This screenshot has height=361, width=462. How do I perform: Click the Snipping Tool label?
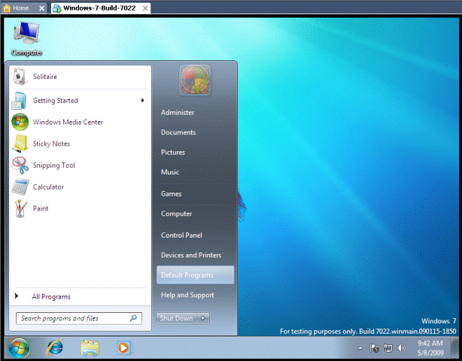click(54, 165)
